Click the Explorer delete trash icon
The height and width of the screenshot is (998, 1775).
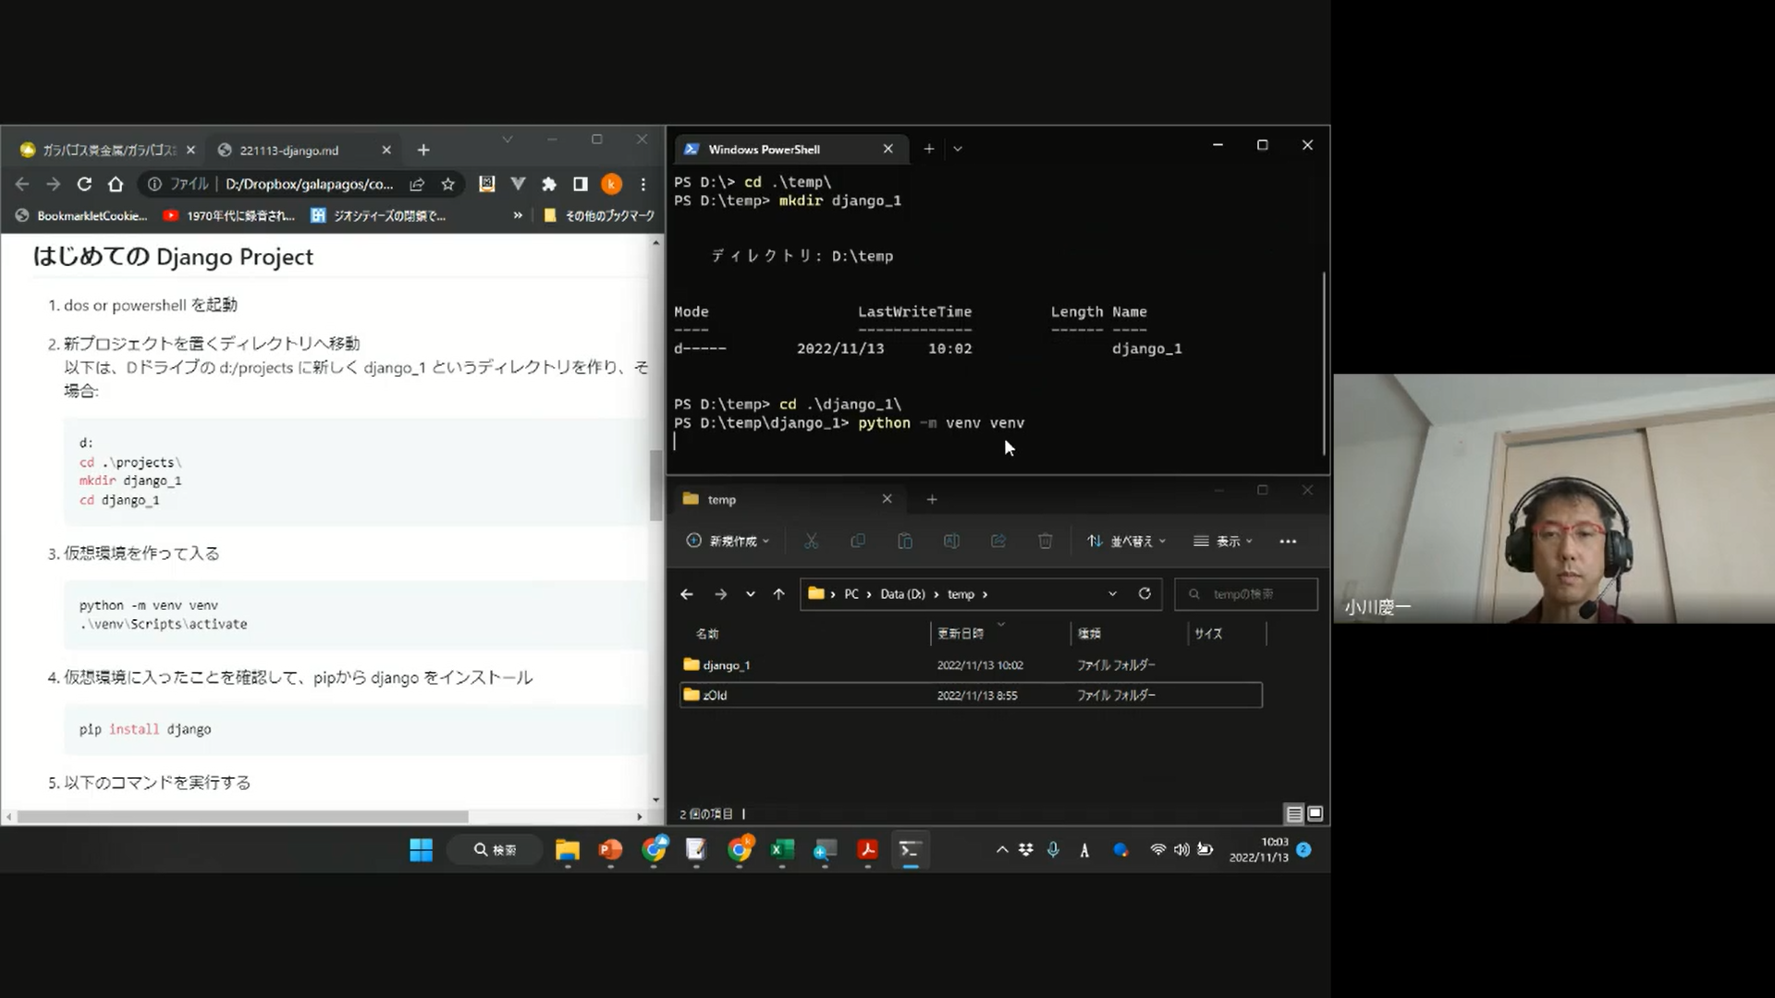(1045, 542)
